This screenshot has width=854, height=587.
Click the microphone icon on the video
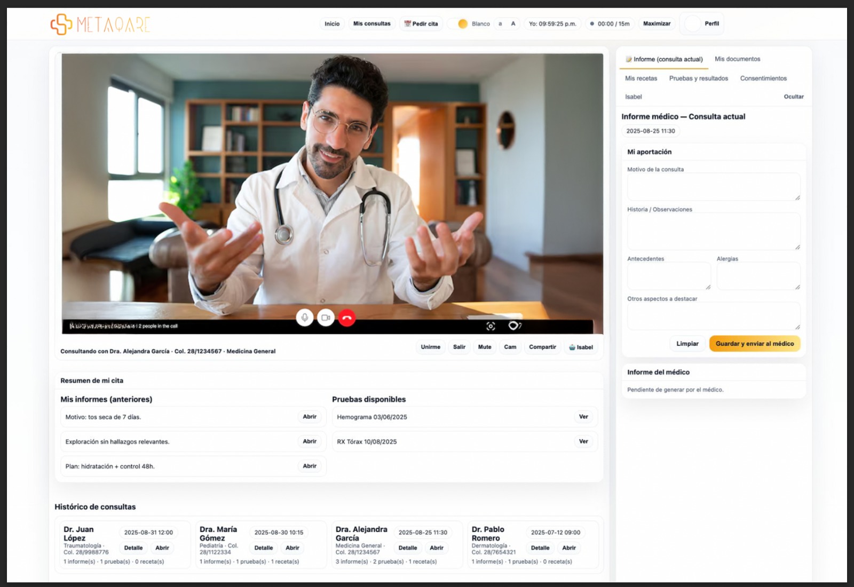[304, 318]
